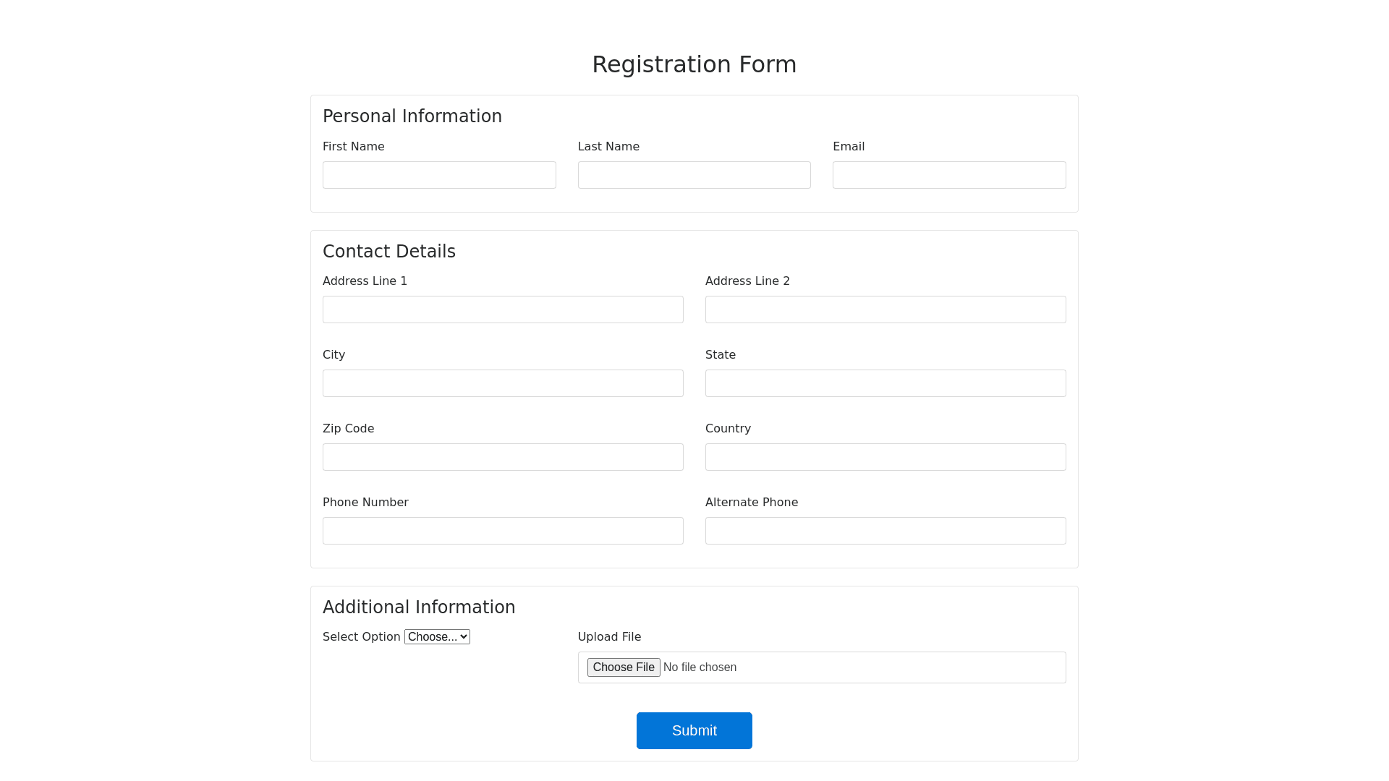1389x781 pixels.
Task: Click the Alternate Phone field
Action: [885, 531]
